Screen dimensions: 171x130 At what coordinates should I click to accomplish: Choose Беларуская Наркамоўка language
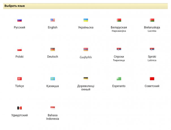tap(119, 29)
